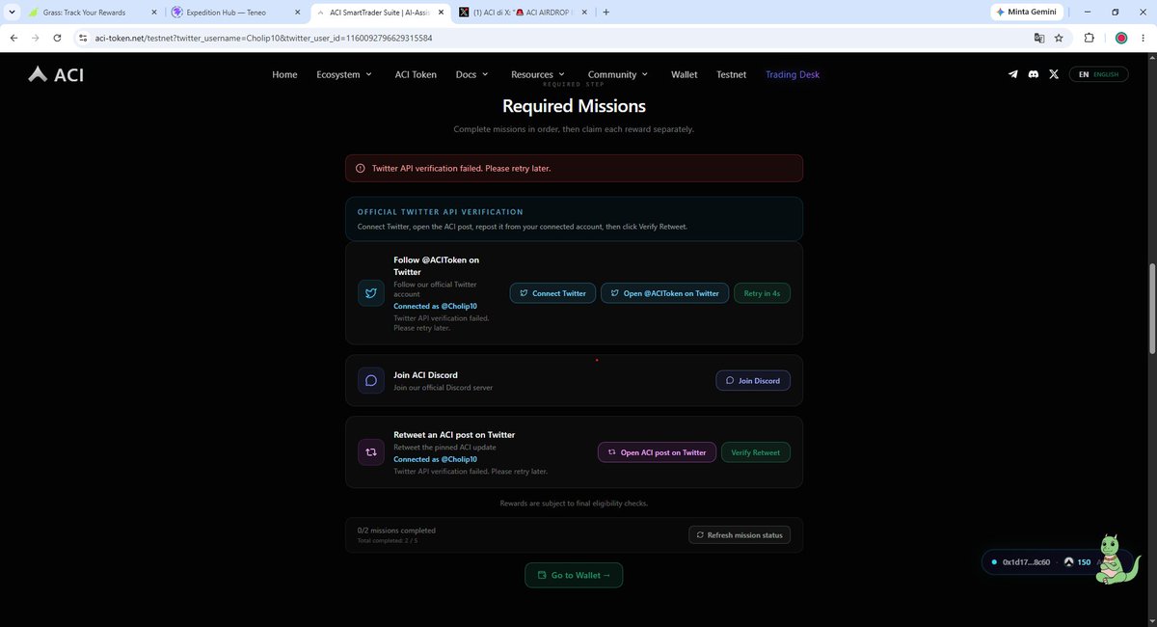Expand the Community menu
1157x627 pixels.
click(x=618, y=74)
